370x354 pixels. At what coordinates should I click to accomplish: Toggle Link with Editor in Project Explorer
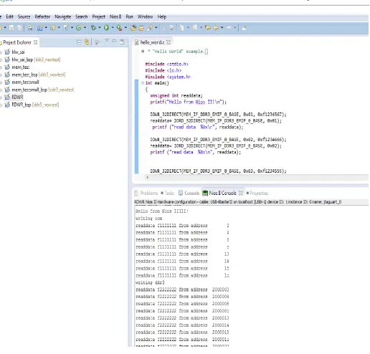87,42
